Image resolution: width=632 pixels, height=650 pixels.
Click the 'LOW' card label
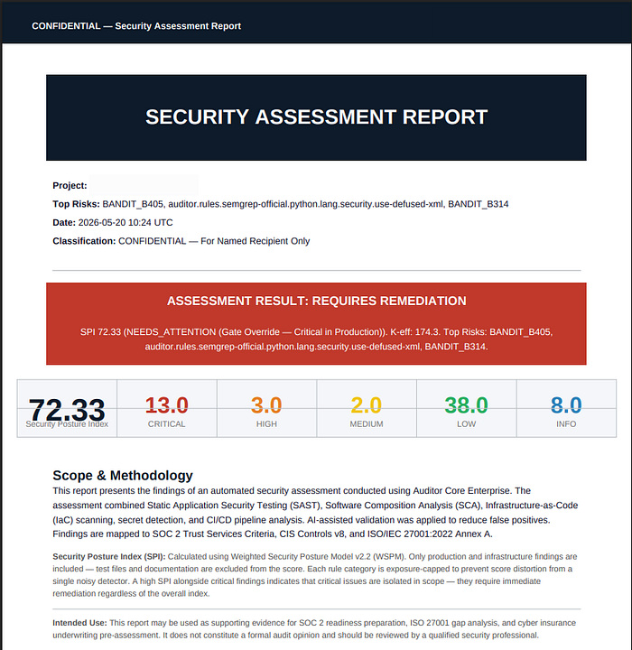467,424
